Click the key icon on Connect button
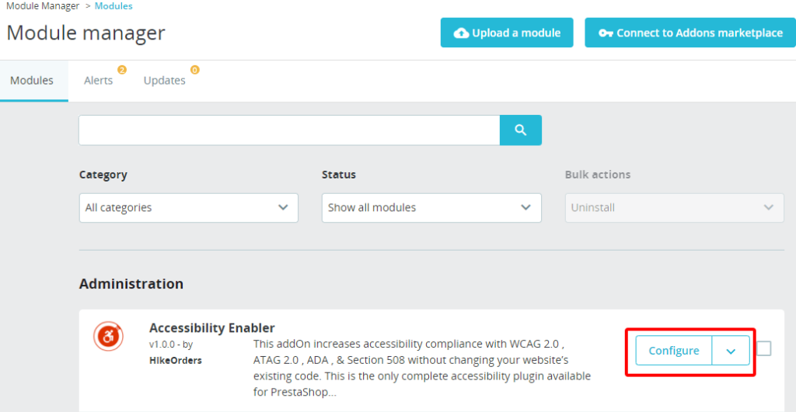 click(605, 33)
